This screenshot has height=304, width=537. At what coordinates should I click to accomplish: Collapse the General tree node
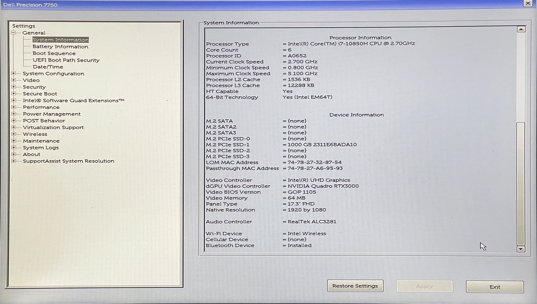tap(14, 33)
